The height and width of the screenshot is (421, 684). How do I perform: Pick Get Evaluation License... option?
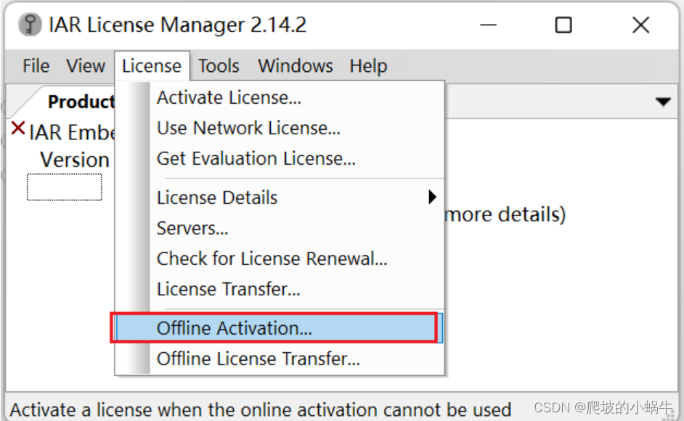[280, 158]
